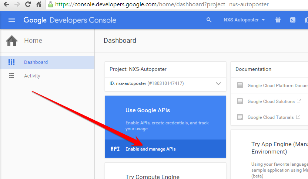Open Google Cloud Tutorials link
The height and width of the screenshot is (179, 308).
(x=271, y=117)
